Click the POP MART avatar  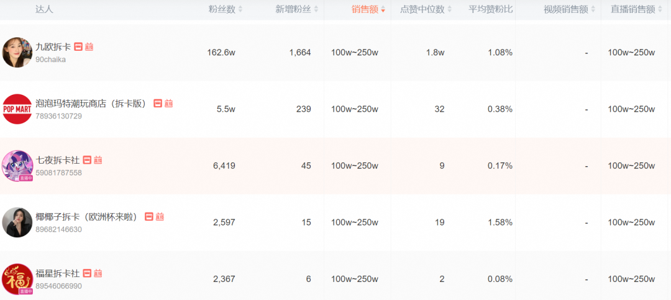pyautogui.click(x=17, y=109)
